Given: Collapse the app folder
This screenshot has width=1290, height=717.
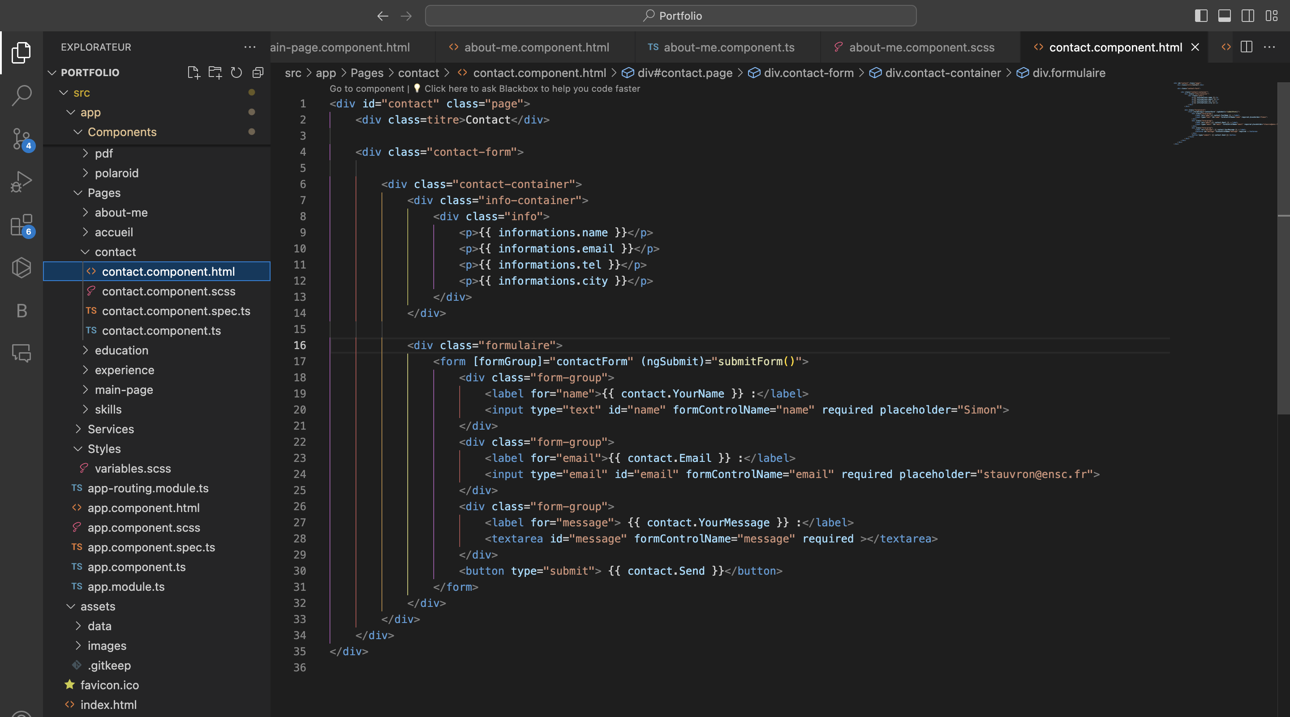Looking at the screenshot, I should click(x=71, y=113).
